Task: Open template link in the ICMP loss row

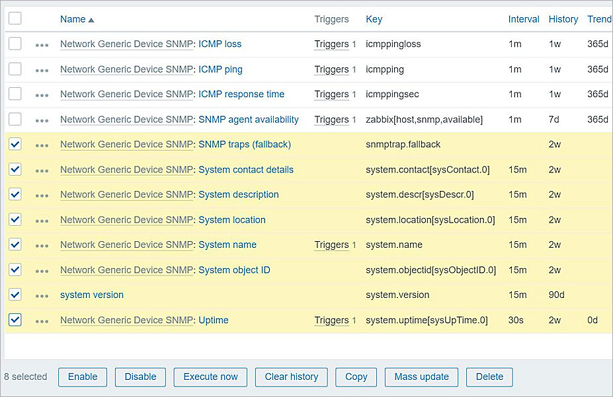Action: [126, 44]
